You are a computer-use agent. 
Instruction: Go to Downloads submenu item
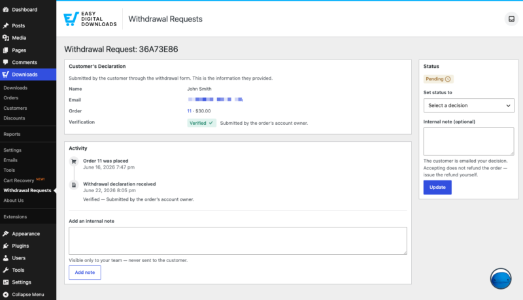[15, 88]
